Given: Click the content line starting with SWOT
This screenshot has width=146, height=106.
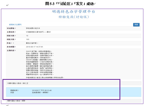Looking at the screenshot, I should click(39, 51).
